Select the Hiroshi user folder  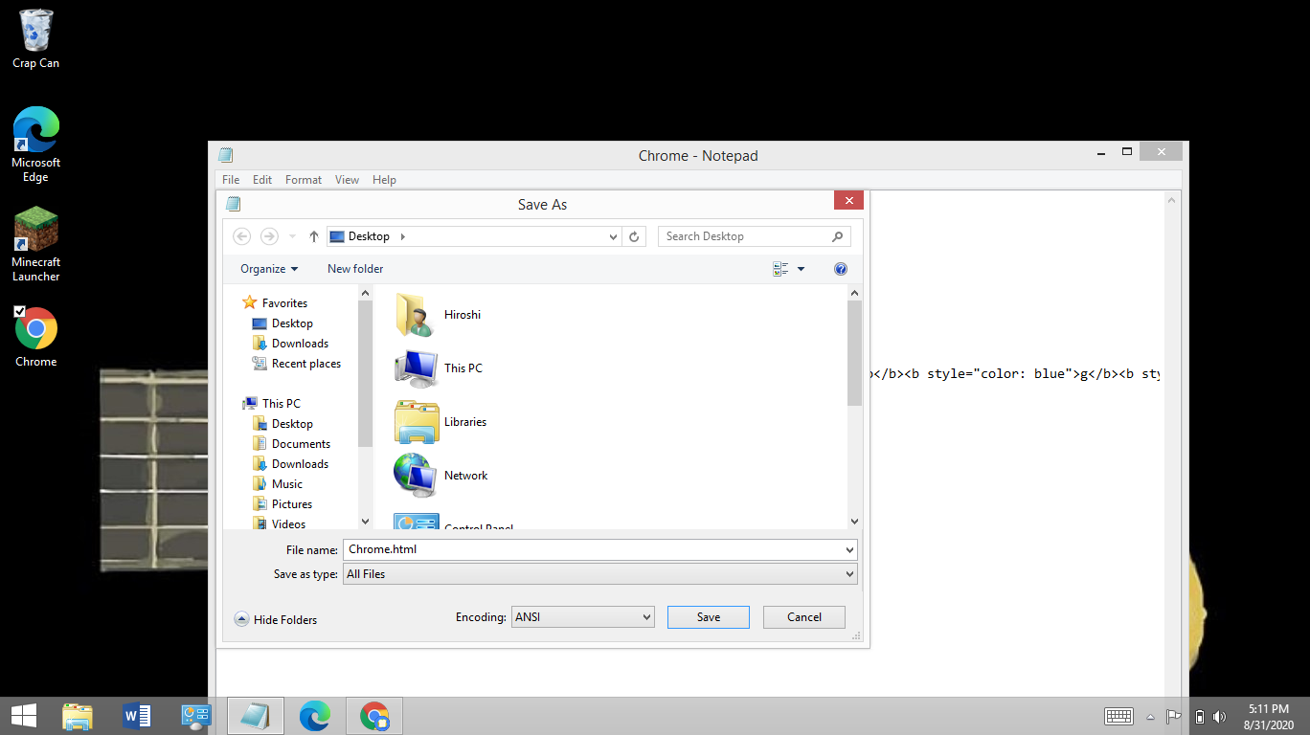pos(438,315)
